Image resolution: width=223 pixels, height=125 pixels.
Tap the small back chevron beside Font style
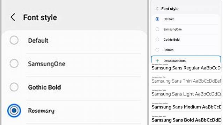pyautogui.click(x=157, y=9)
